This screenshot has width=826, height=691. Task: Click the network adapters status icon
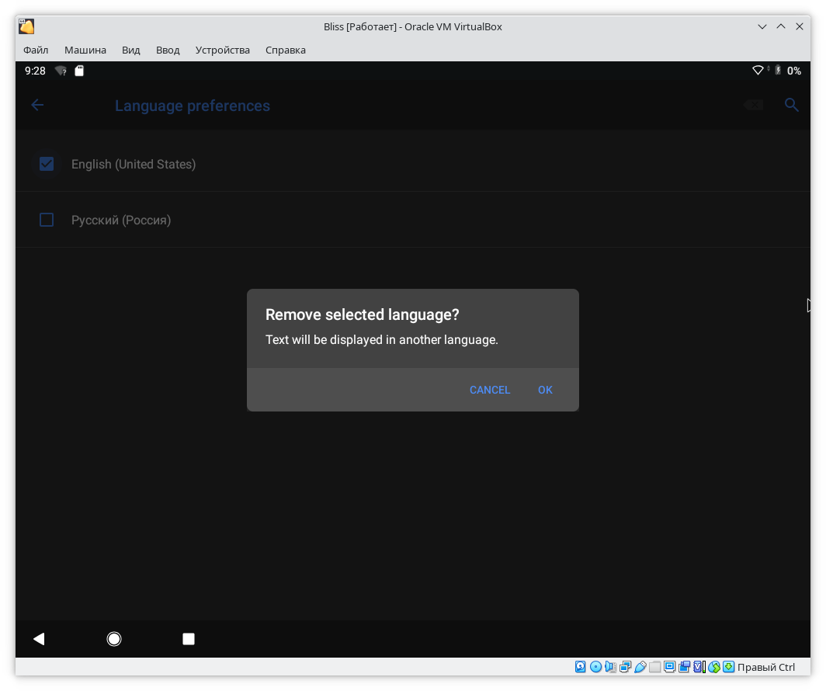(x=625, y=667)
